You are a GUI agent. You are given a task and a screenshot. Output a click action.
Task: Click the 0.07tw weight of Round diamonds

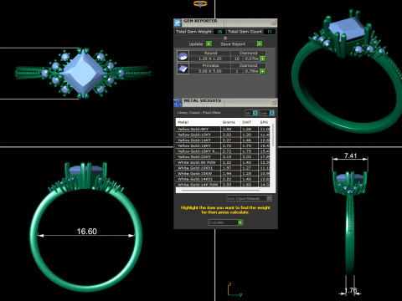pos(251,59)
